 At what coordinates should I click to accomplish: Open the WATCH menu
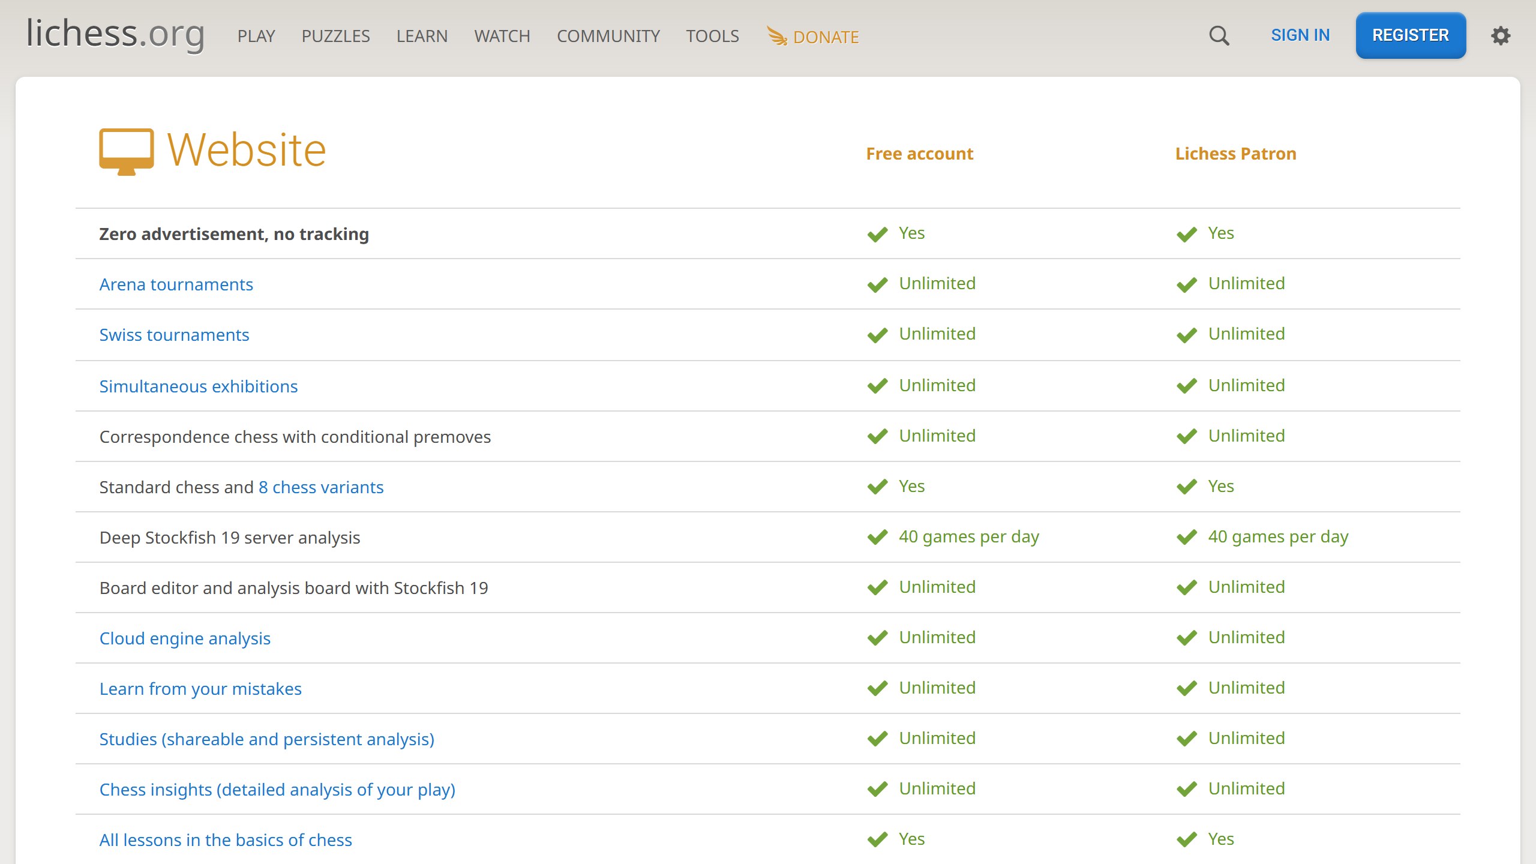pos(502,36)
